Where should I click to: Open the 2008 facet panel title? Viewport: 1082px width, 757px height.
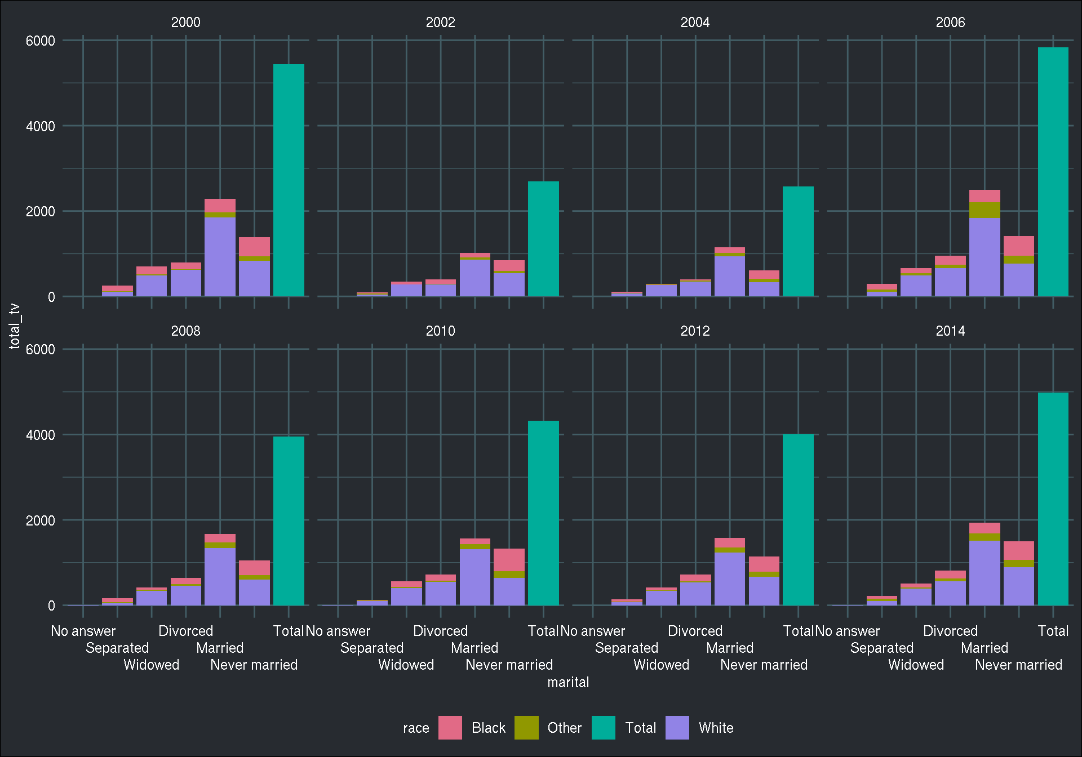click(x=185, y=331)
